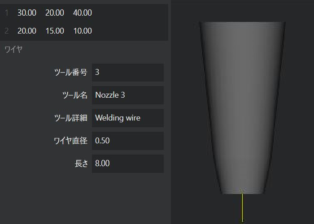314x224 pixels.
Task: Click the ツール詳細 field with Welding wire
Action: 128,118
